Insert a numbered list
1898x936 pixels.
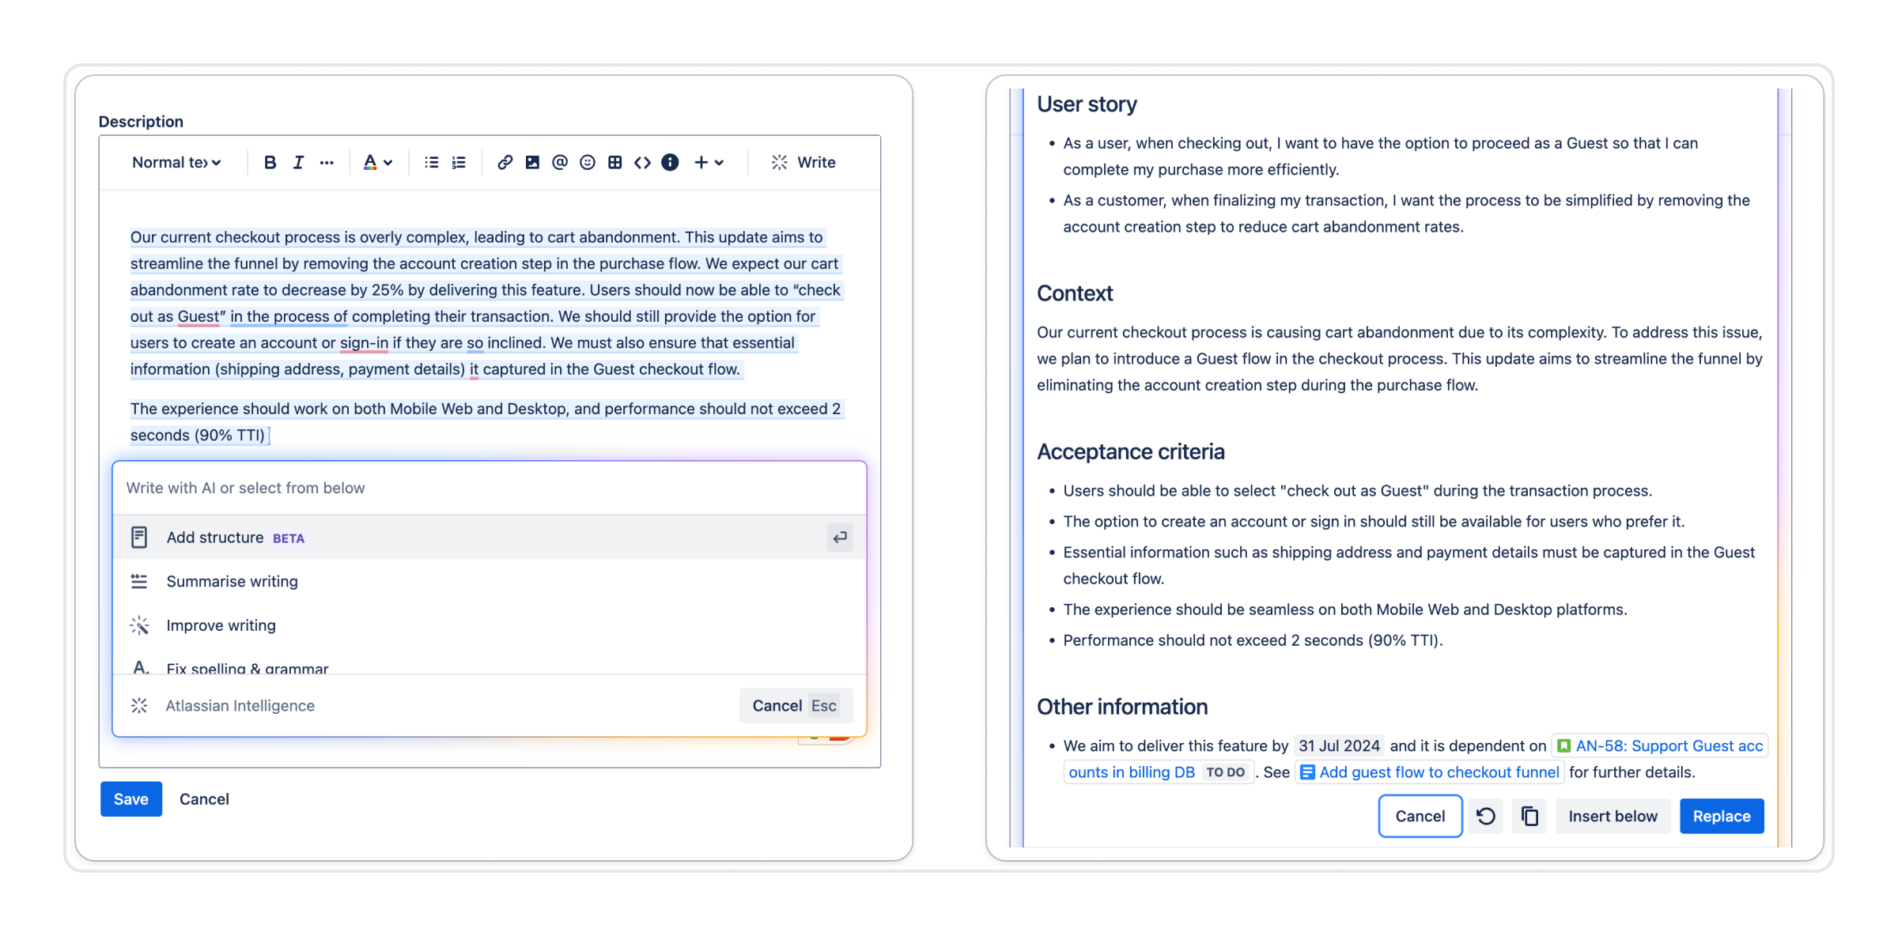pyautogui.click(x=458, y=162)
